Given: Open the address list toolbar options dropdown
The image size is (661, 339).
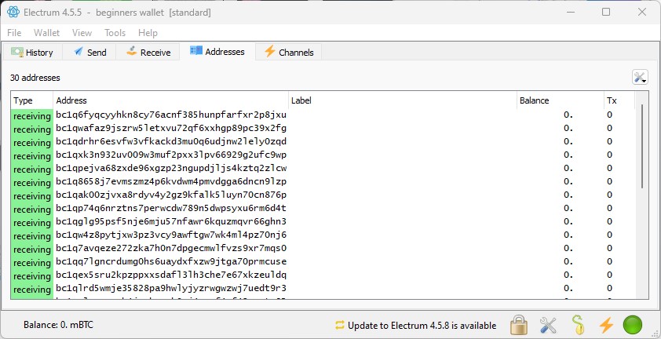Looking at the screenshot, I should coord(640,77).
